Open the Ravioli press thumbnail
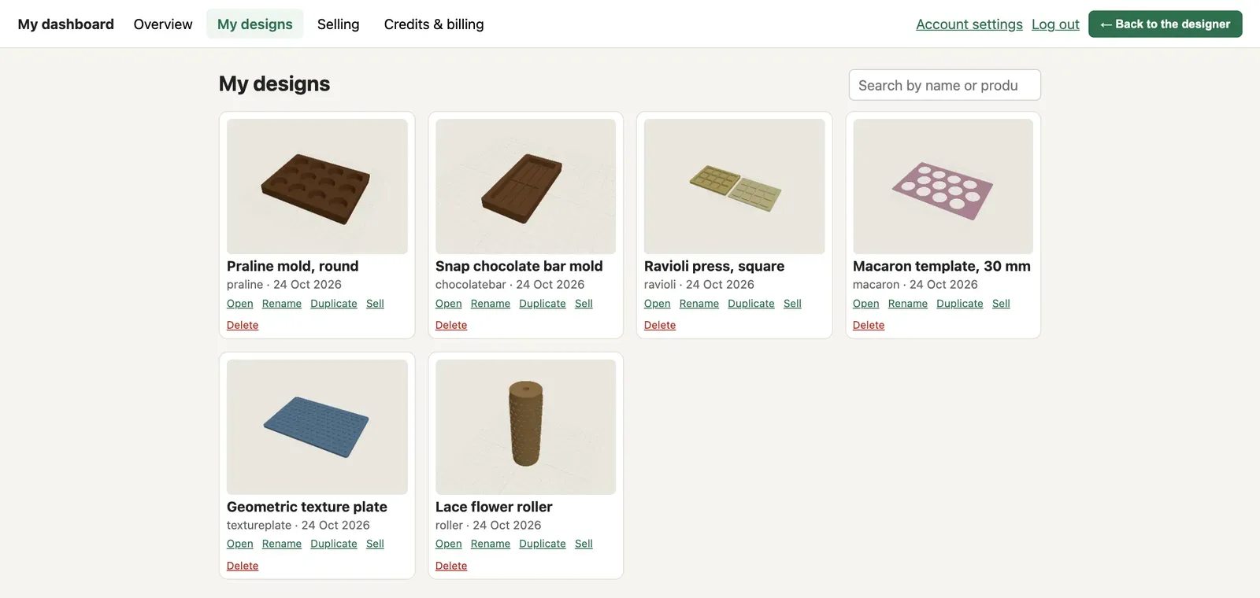 [735, 186]
